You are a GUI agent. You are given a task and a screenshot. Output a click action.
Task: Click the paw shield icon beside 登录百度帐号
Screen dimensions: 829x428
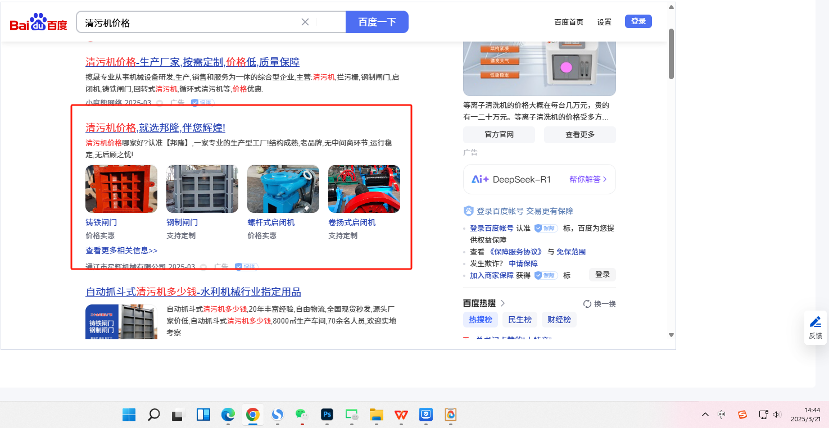pos(469,211)
